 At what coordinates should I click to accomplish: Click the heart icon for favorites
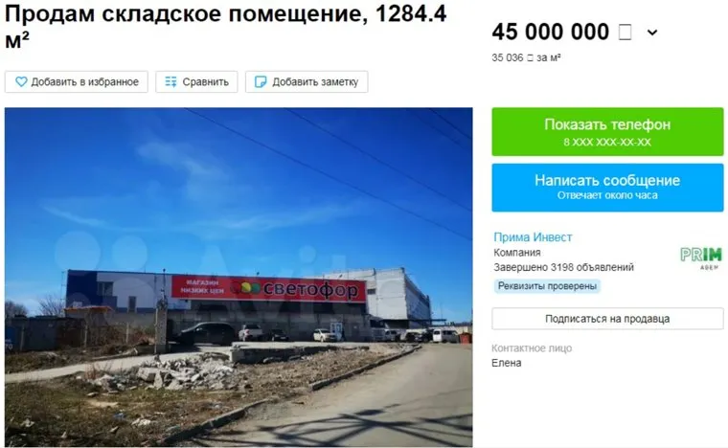tap(21, 82)
